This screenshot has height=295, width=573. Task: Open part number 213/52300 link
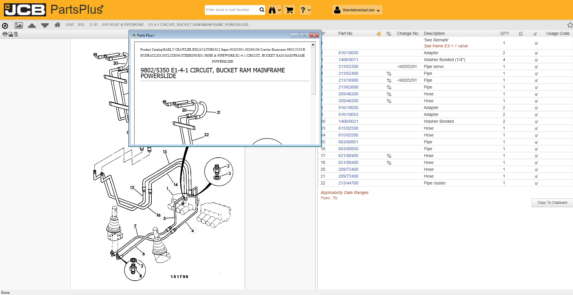tap(348, 66)
